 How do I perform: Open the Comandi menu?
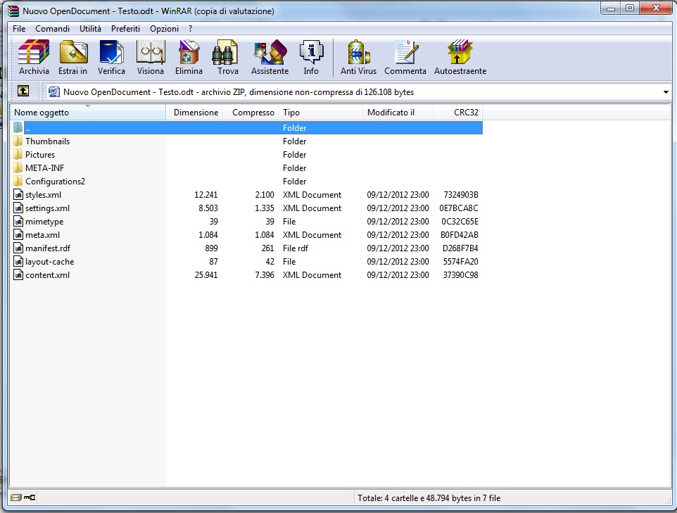(52, 28)
